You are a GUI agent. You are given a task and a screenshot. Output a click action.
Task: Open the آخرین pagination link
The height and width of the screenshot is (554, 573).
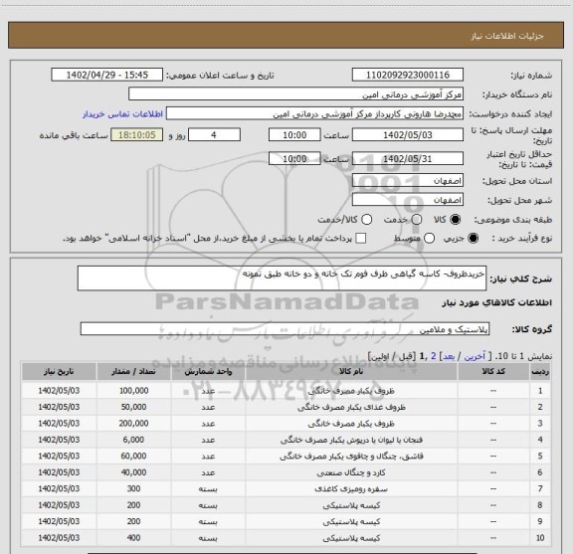[x=475, y=356]
